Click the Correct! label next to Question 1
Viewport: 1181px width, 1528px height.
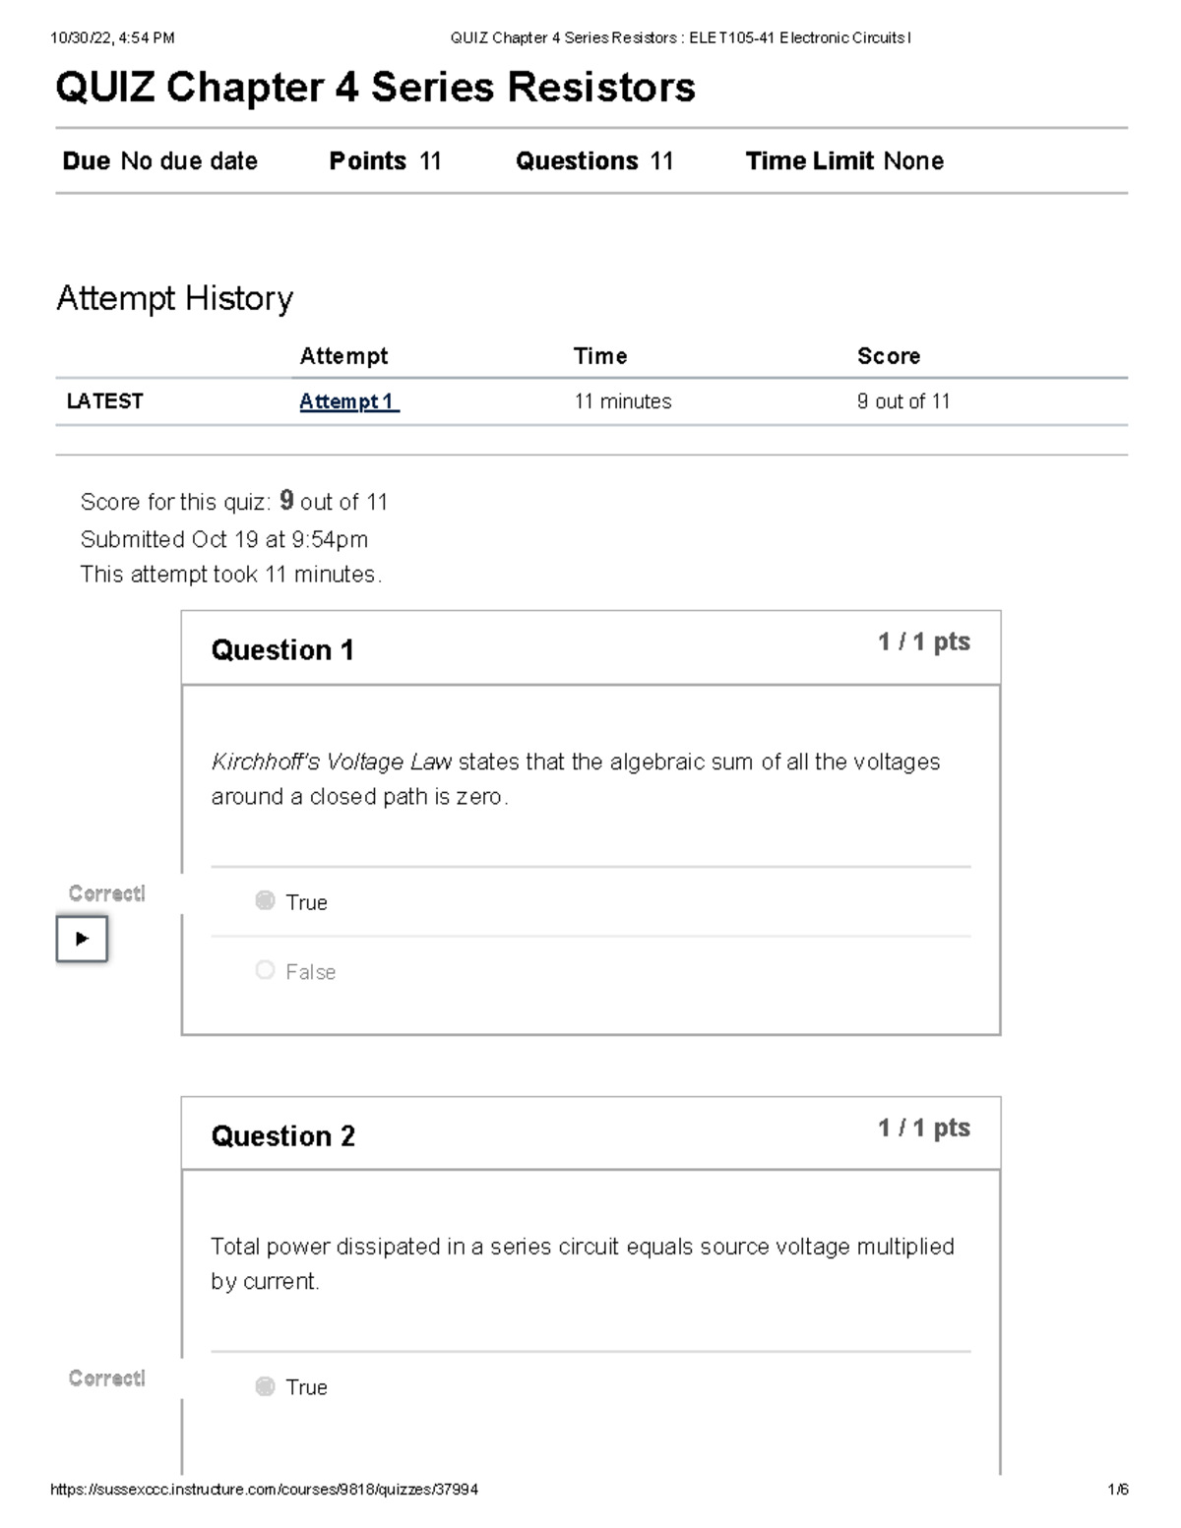(106, 893)
